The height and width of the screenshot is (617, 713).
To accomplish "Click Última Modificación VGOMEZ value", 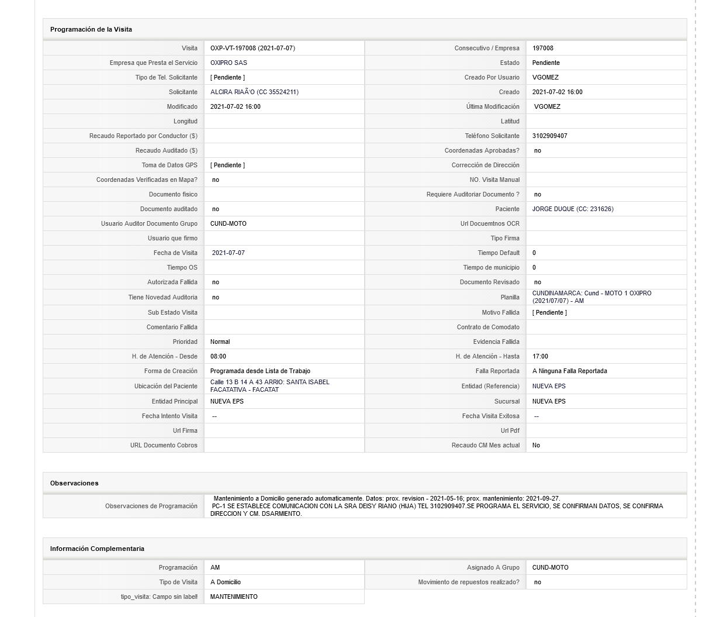I will [547, 106].
